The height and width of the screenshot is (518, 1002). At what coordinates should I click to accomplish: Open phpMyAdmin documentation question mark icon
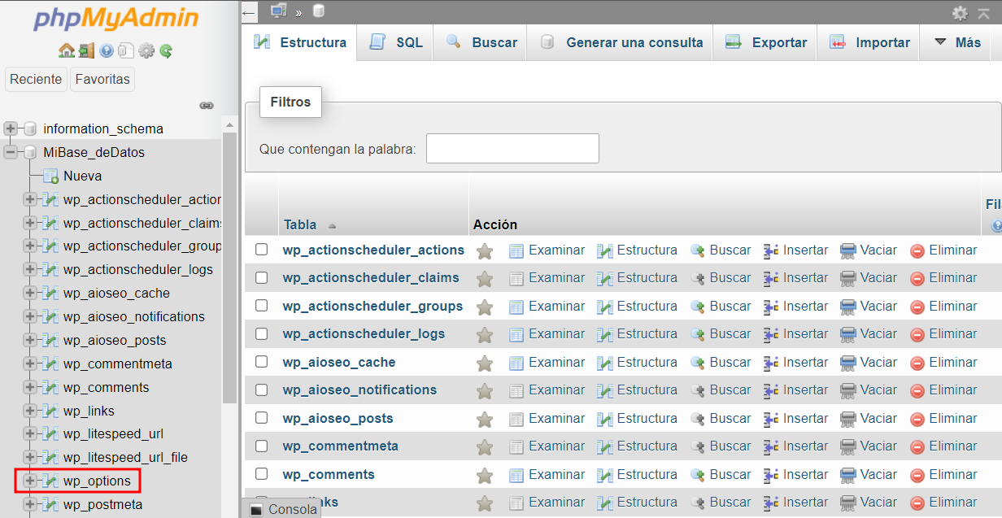tap(107, 50)
